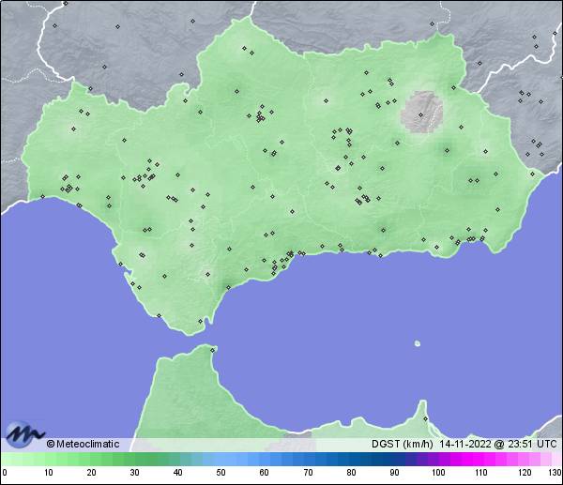Click the 23:51 UTC time stamp
563x485 pixels.
point(532,444)
